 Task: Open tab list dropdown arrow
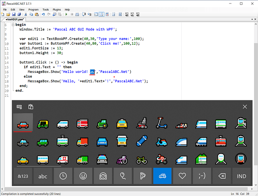pyautogui.click(x=252, y=19)
